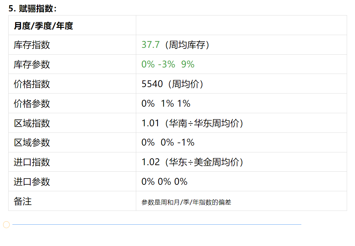Click the '0% 0% 0%' value
The height and width of the screenshot is (246, 355).
pos(164,182)
